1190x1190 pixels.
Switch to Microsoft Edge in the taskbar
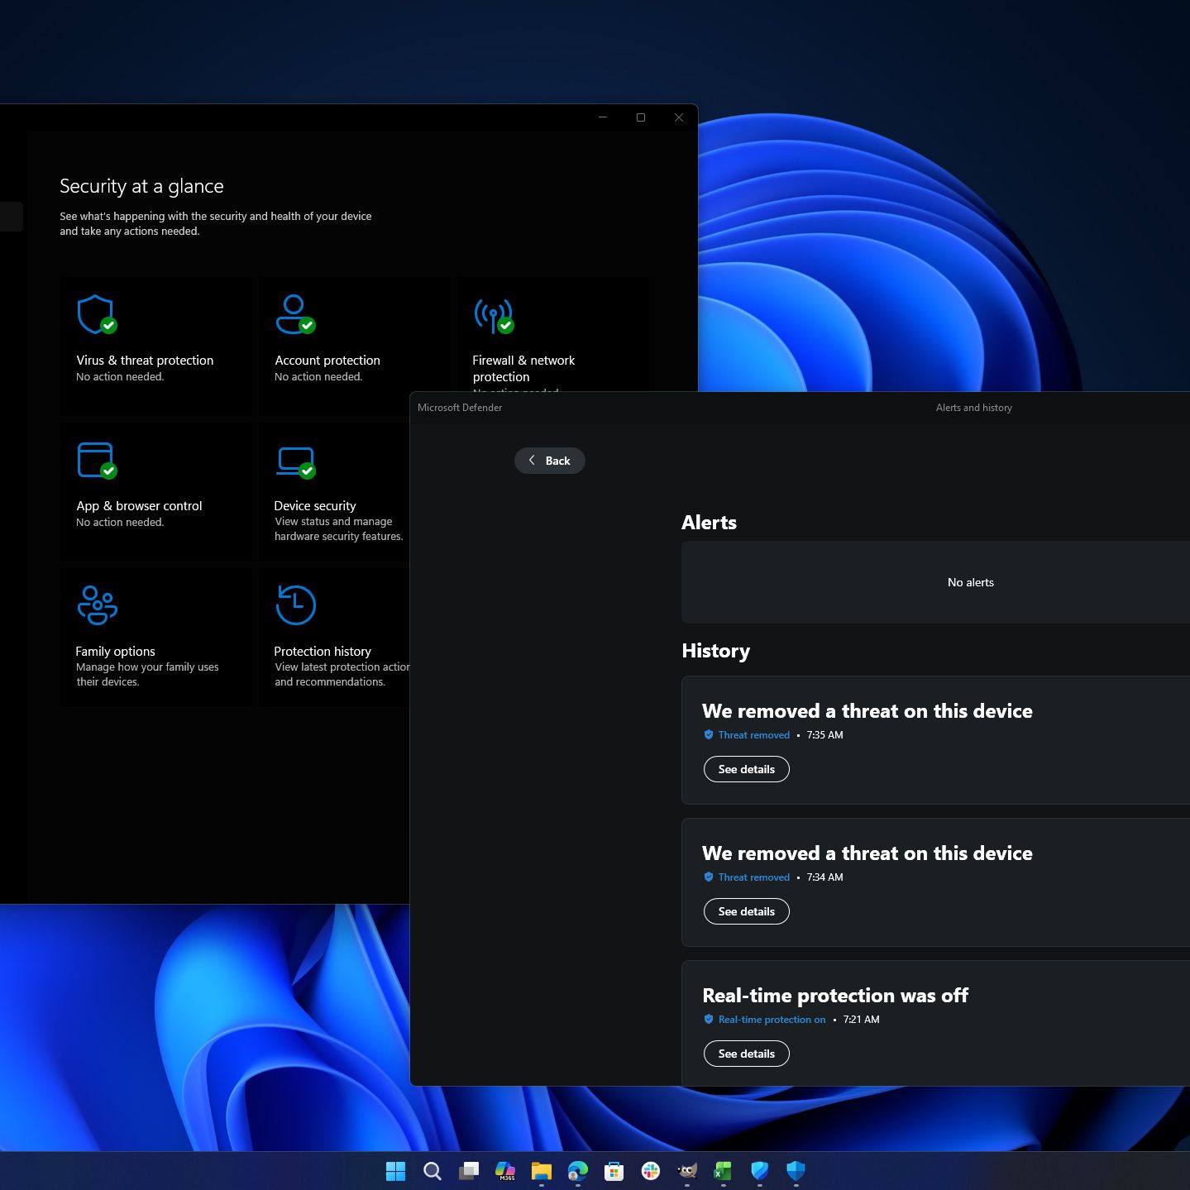pyautogui.click(x=578, y=1170)
